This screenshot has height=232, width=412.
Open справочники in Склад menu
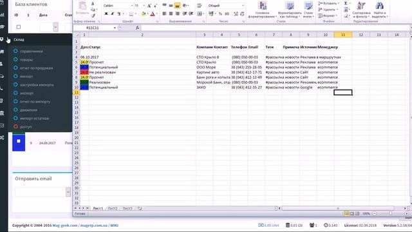tap(32, 52)
